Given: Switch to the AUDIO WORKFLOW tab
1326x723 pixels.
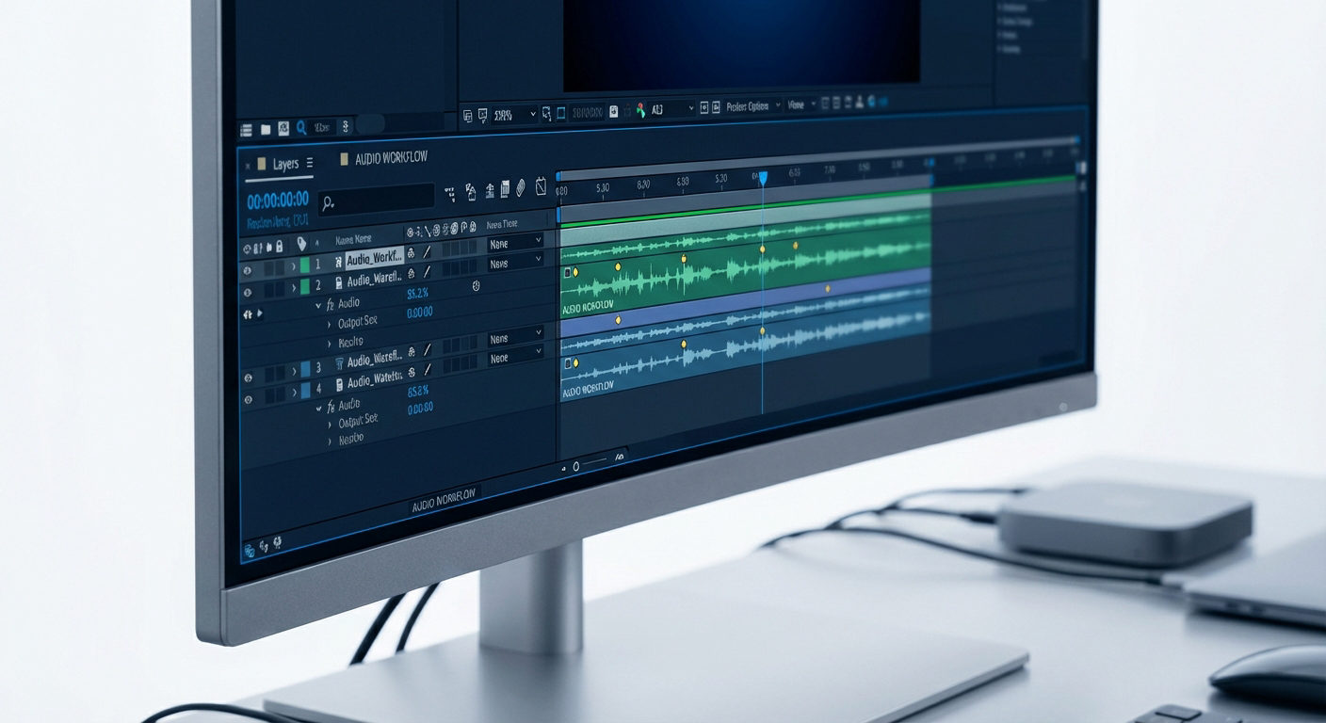Looking at the screenshot, I should [x=390, y=158].
